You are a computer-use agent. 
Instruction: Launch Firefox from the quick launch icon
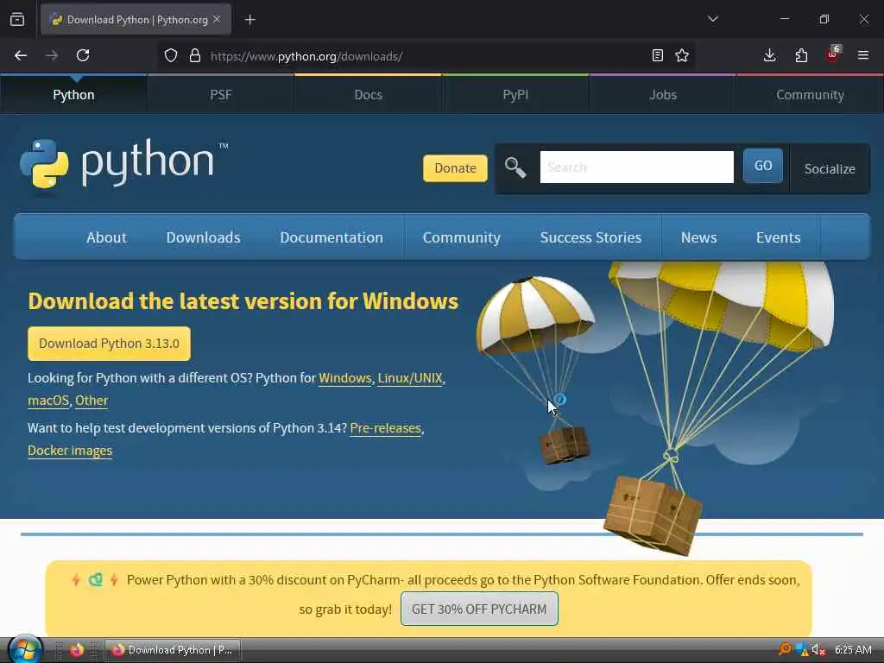tap(77, 650)
